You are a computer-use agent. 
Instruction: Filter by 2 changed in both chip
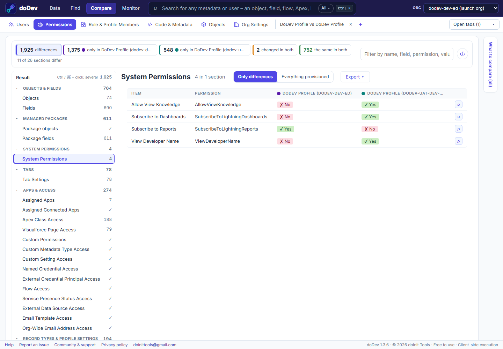click(275, 50)
